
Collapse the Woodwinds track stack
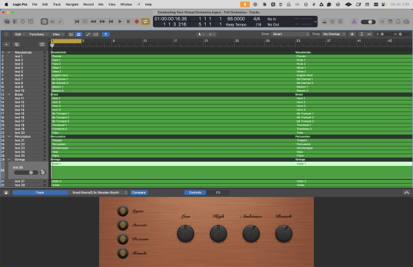9,52
